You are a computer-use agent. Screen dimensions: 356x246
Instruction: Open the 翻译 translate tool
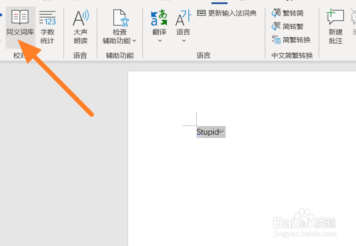coord(159,22)
